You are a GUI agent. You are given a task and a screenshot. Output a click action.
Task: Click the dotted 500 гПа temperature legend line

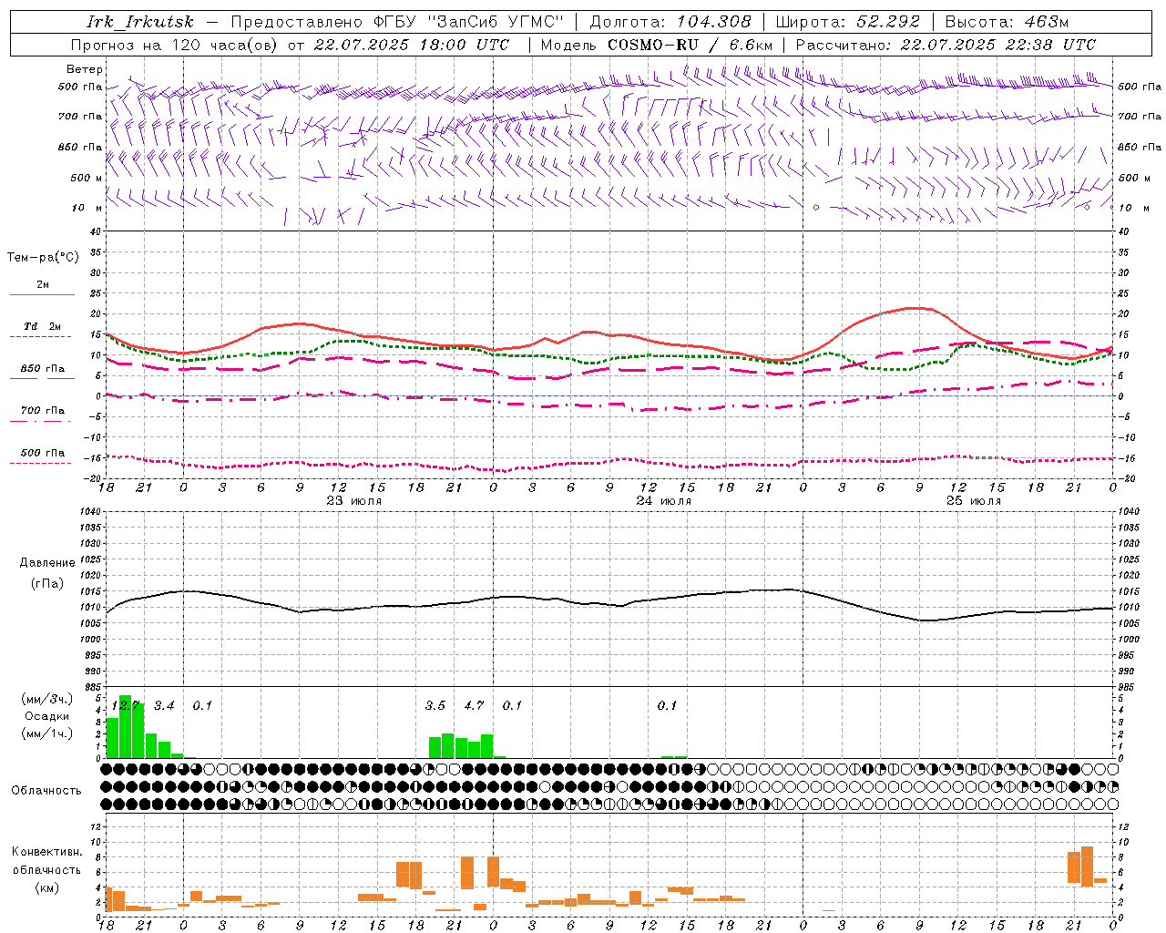click(40, 463)
